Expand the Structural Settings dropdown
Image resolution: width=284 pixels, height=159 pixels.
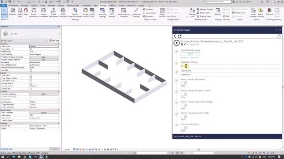click(103, 12)
